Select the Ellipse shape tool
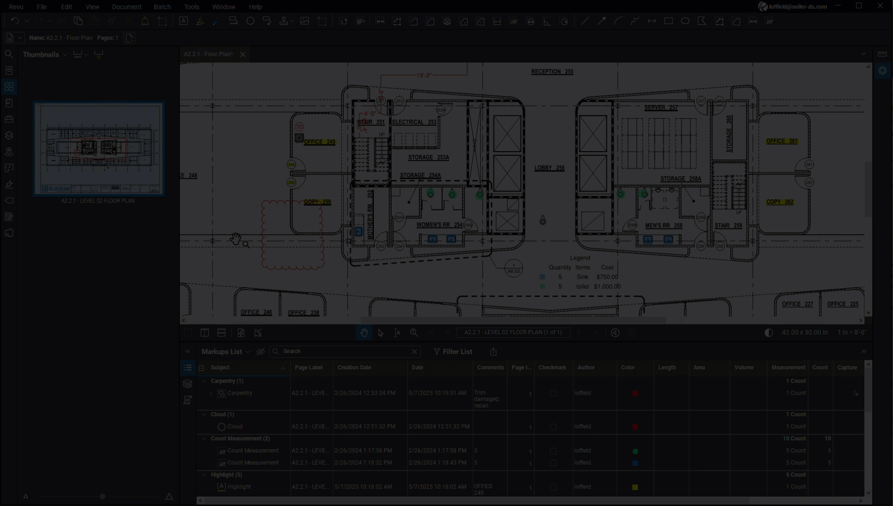The width and height of the screenshot is (893, 506). tap(685, 21)
